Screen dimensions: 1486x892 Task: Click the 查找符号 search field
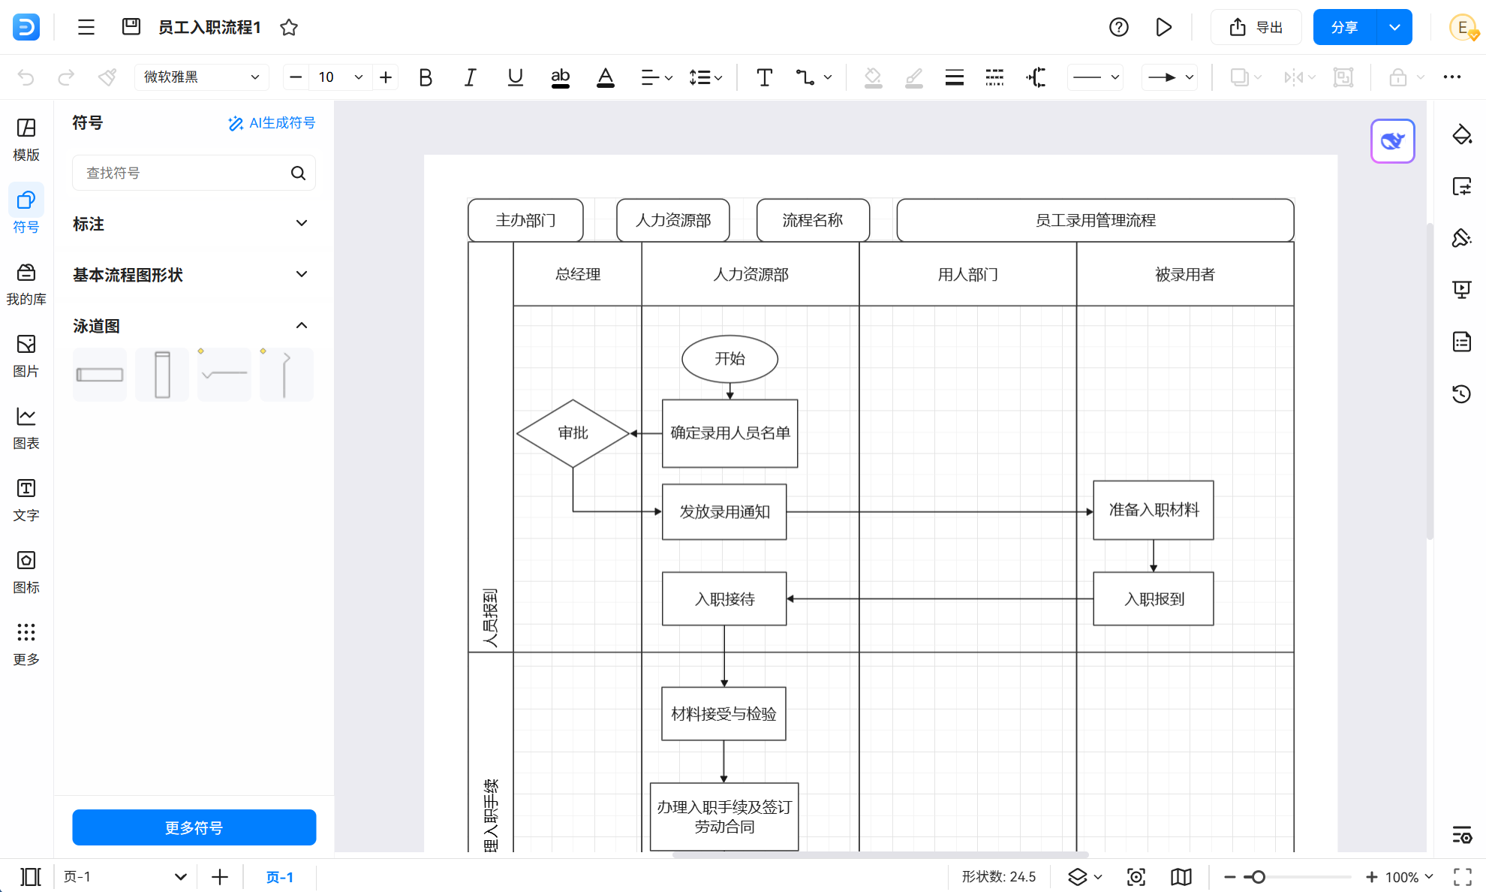coord(194,173)
